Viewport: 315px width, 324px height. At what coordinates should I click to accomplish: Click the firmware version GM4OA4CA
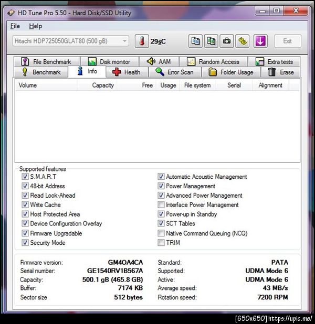pos(125,263)
